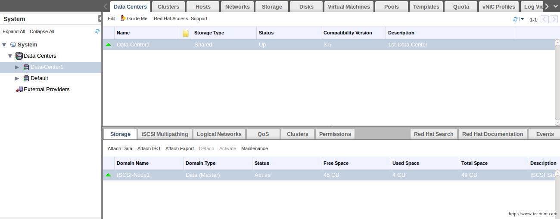
Task: Collapse the System tree node
Action: tap(4, 45)
